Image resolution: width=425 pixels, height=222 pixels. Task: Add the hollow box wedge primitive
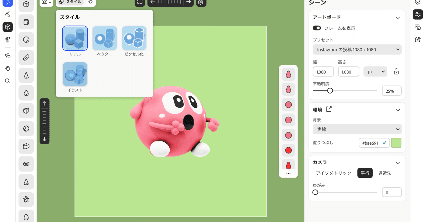pos(26,146)
